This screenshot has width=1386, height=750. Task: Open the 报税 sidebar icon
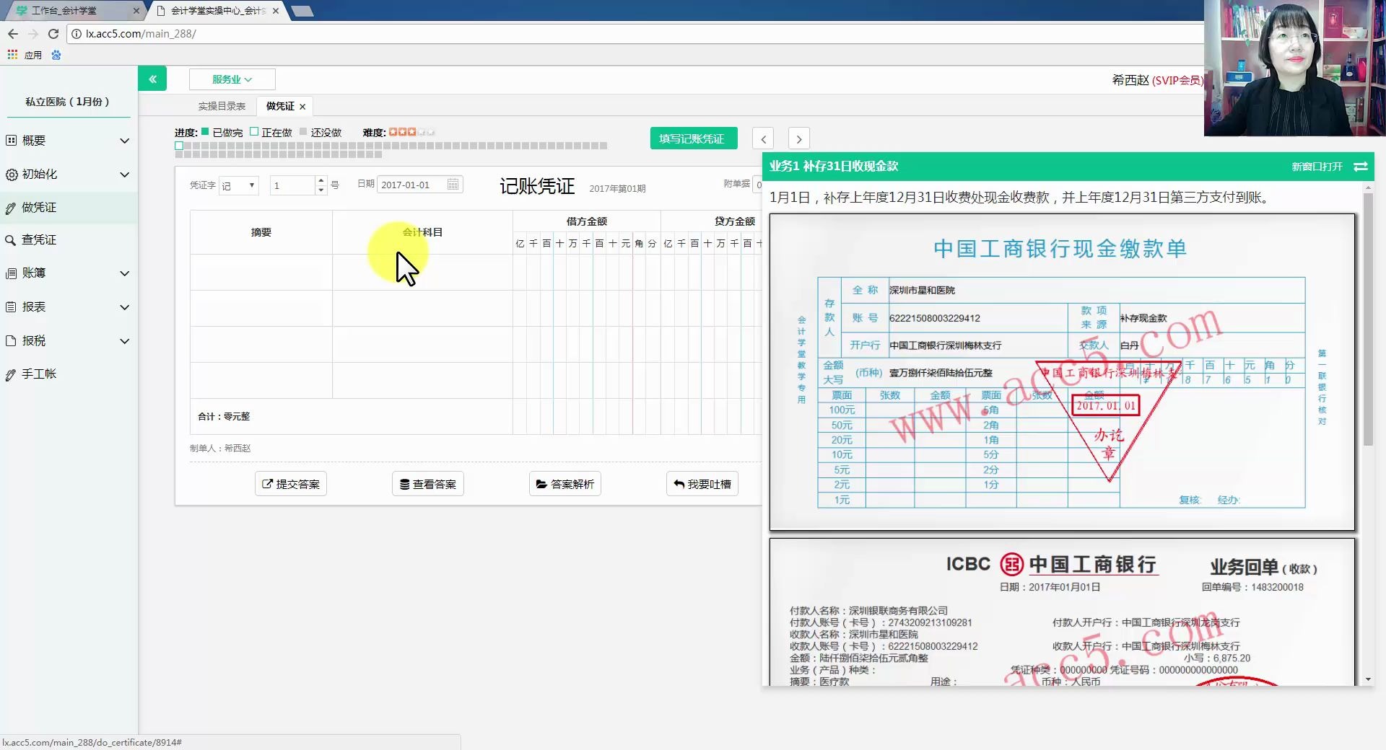11,340
